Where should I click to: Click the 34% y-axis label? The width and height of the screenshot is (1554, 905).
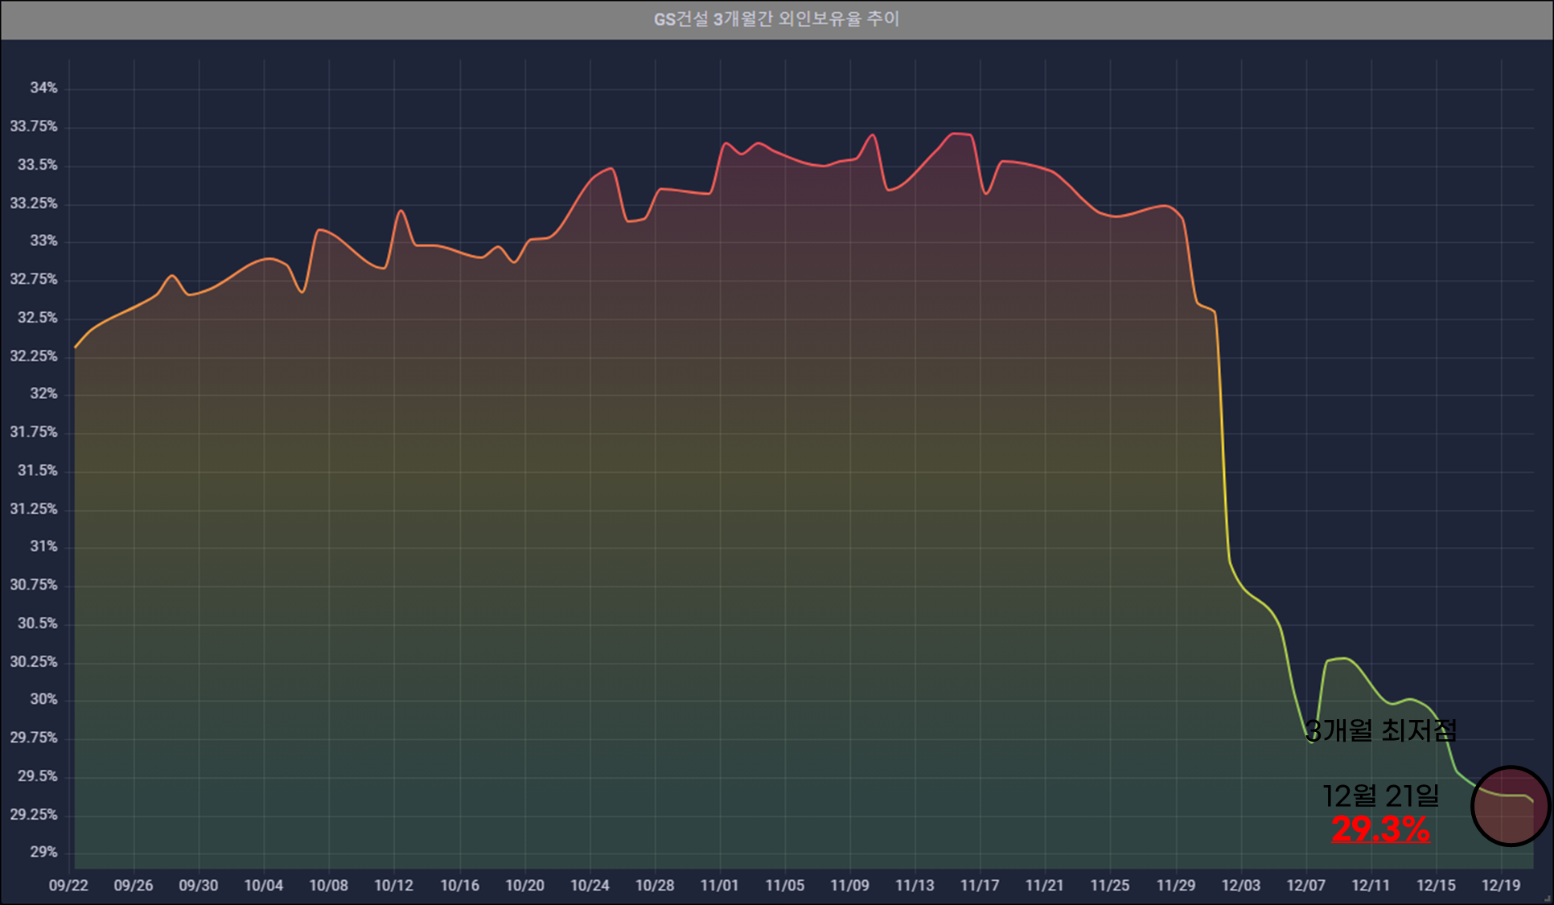pyautogui.click(x=43, y=88)
